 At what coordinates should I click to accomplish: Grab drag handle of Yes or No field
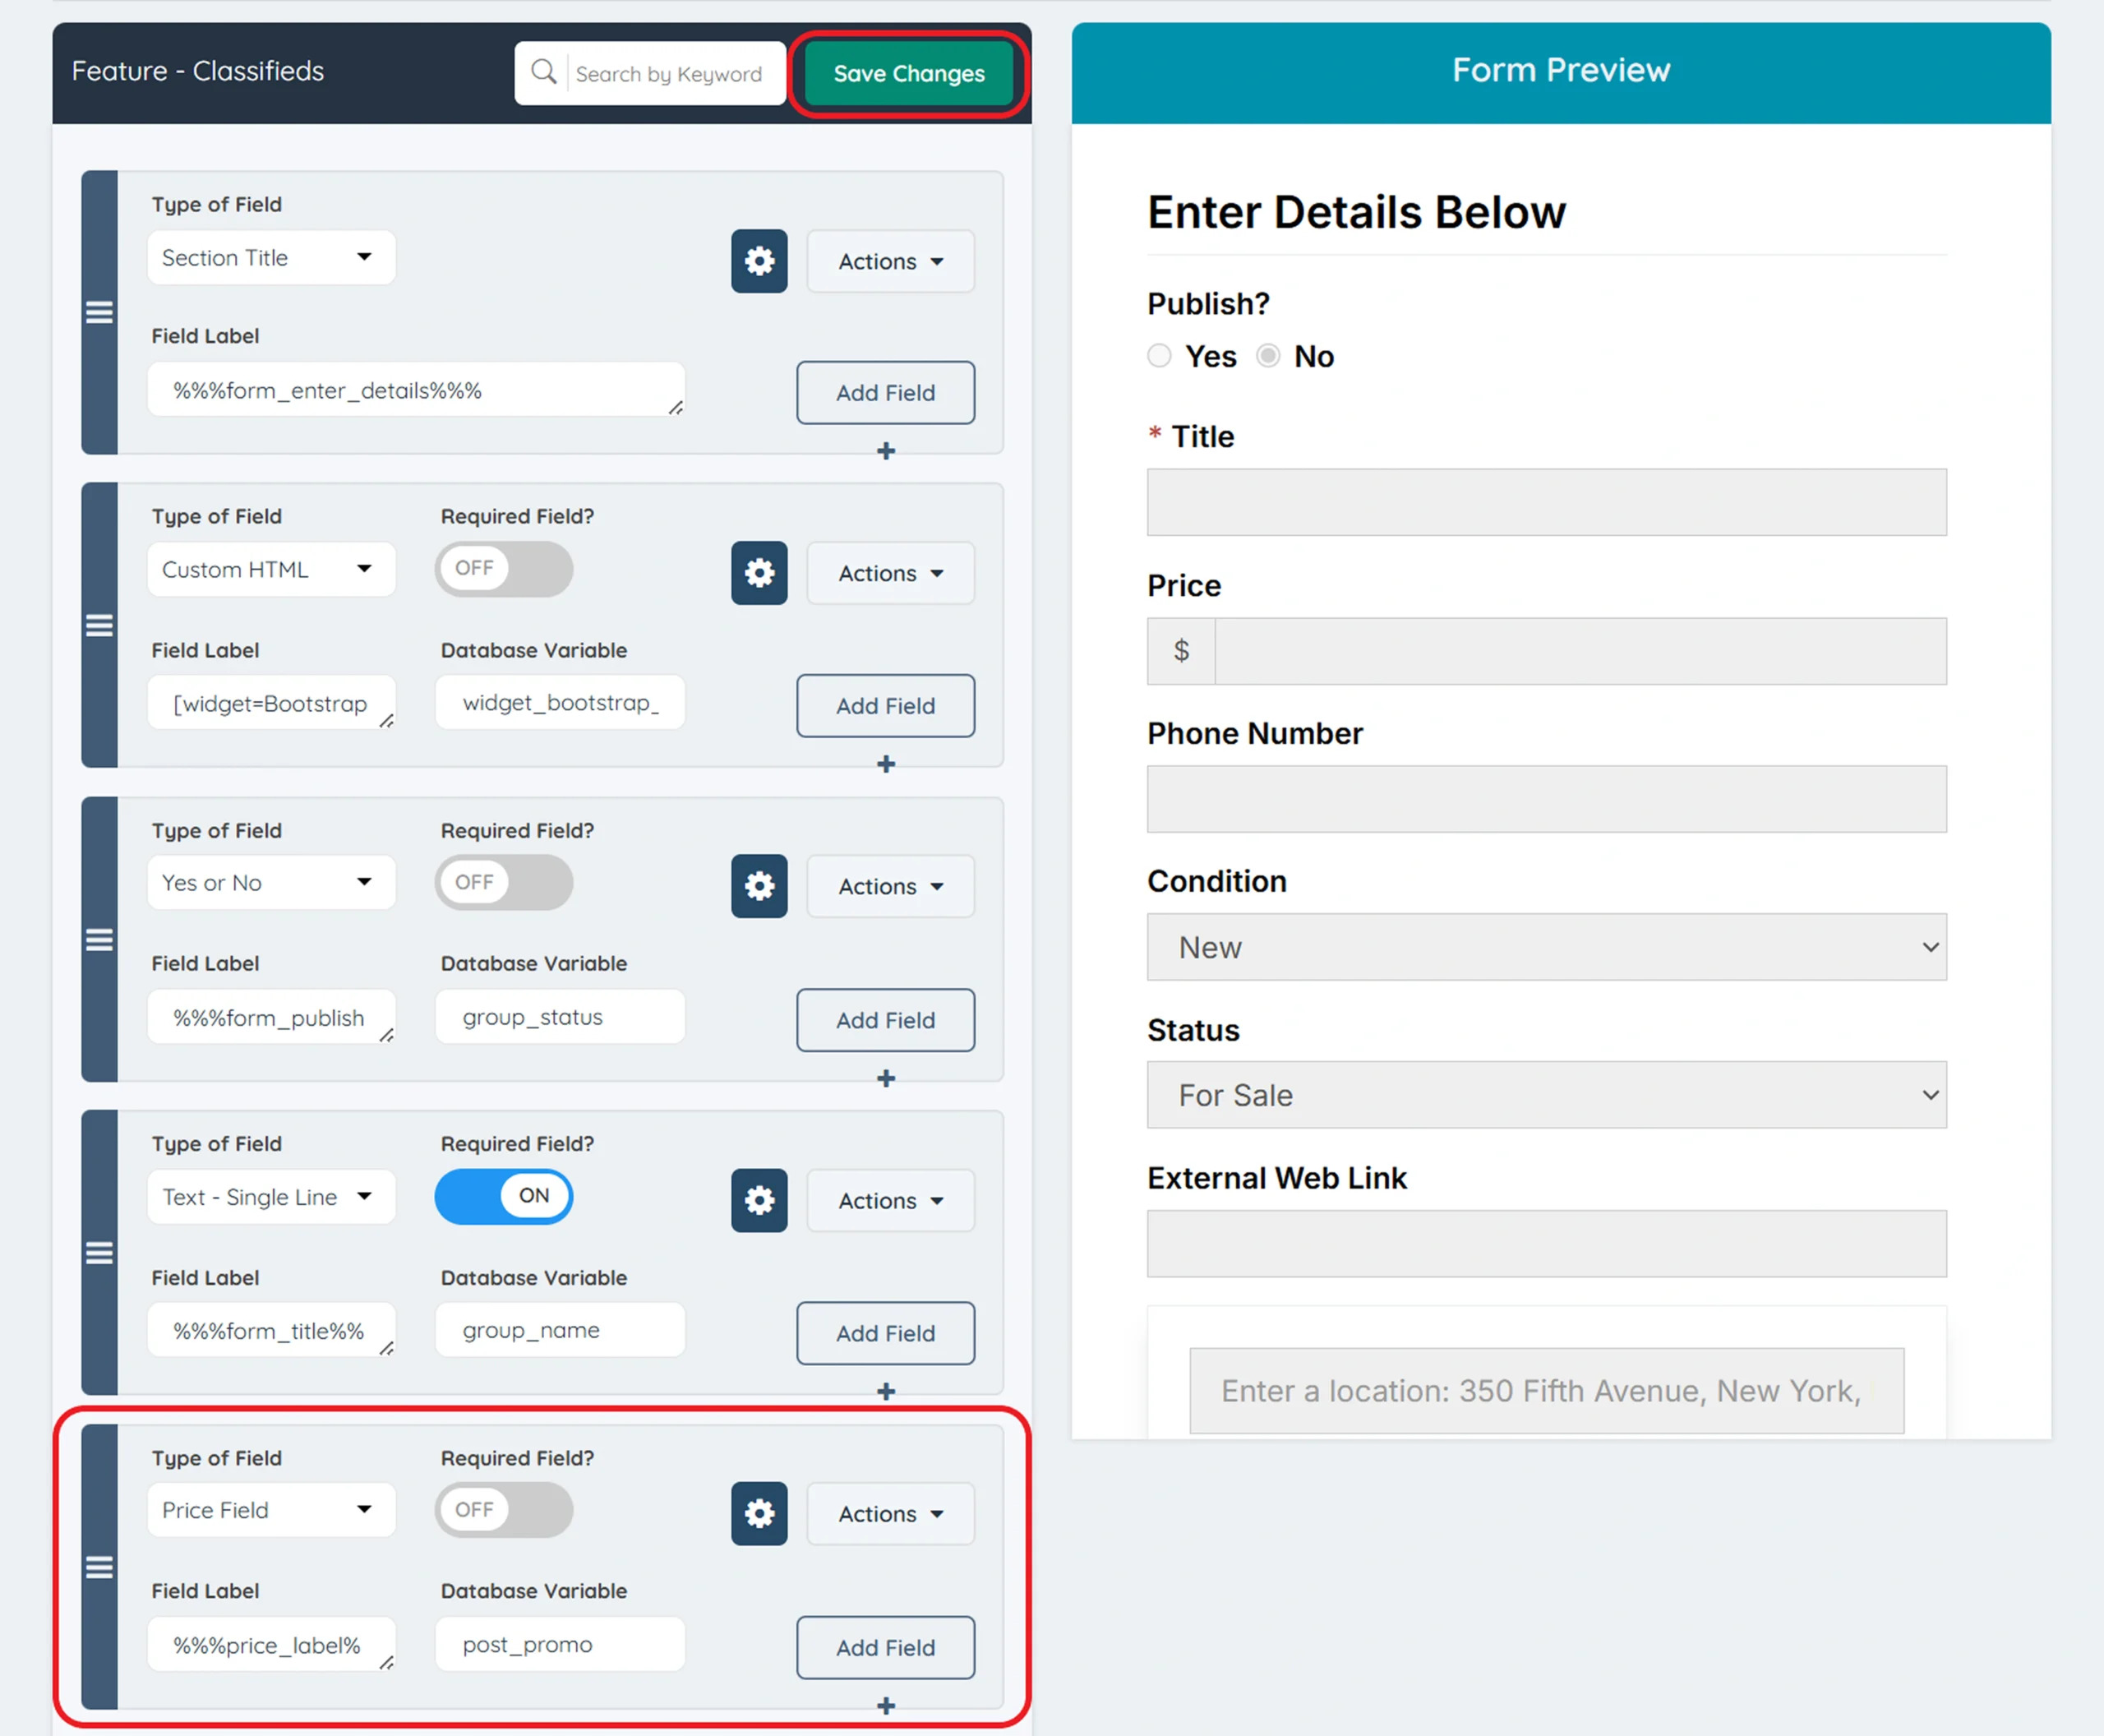click(x=99, y=940)
